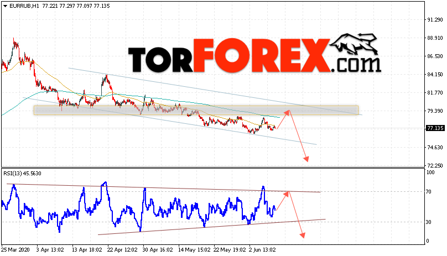Select the date label 22 Apr 12:02

click(122, 250)
